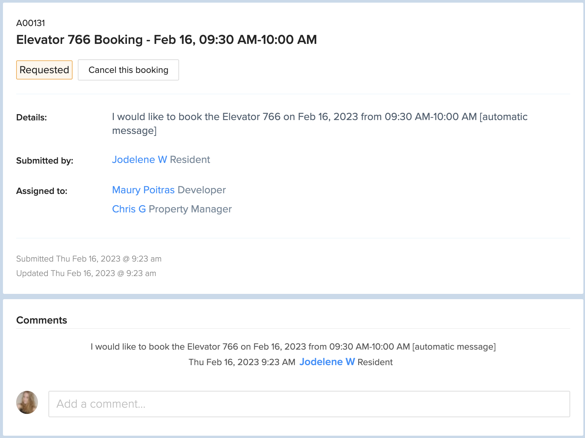The height and width of the screenshot is (438, 585).
Task: Click the Updated Thu Feb 16 timestamp
Action: pos(86,273)
